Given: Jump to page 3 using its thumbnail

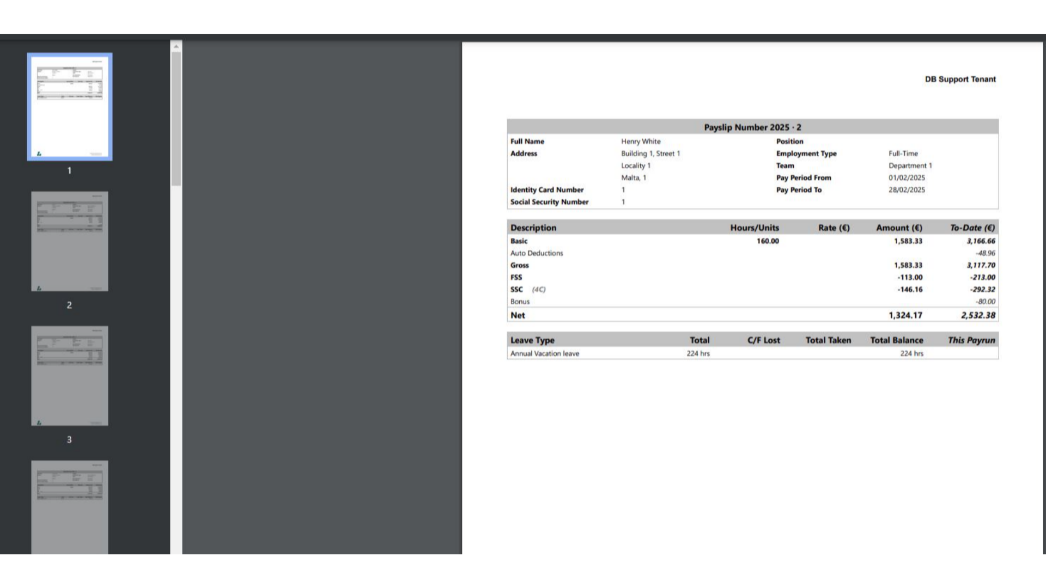Looking at the screenshot, I should pyautogui.click(x=69, y=375).
